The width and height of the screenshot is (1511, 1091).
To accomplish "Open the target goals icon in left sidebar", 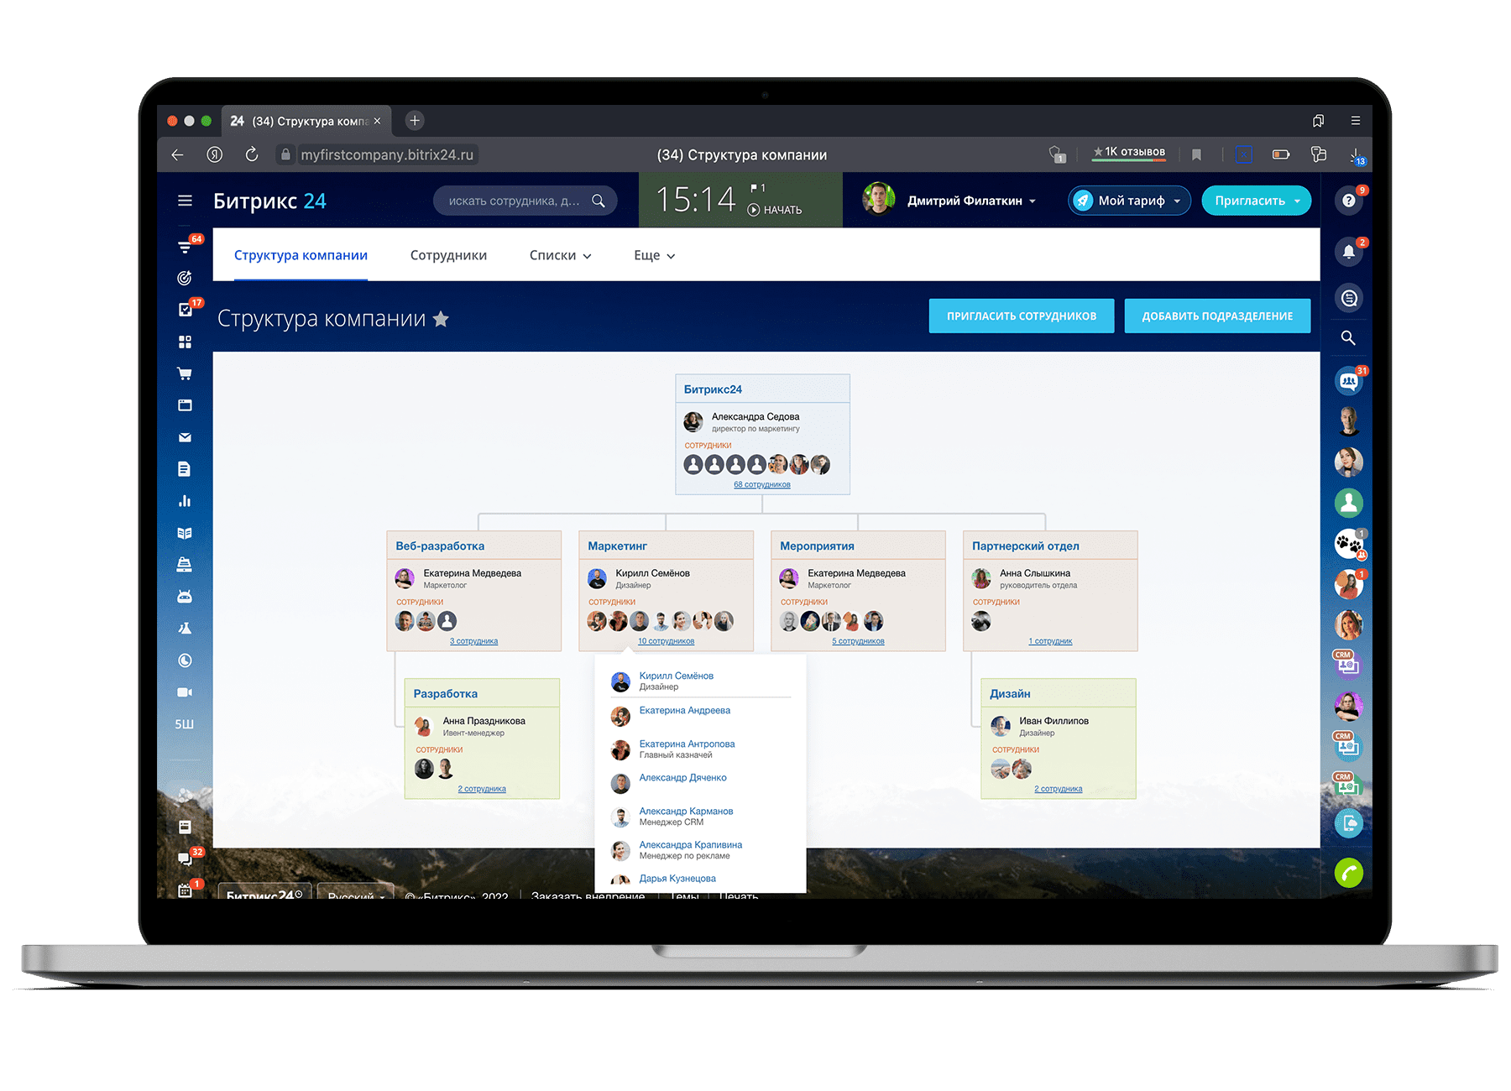I will click(x=185, y=278).
